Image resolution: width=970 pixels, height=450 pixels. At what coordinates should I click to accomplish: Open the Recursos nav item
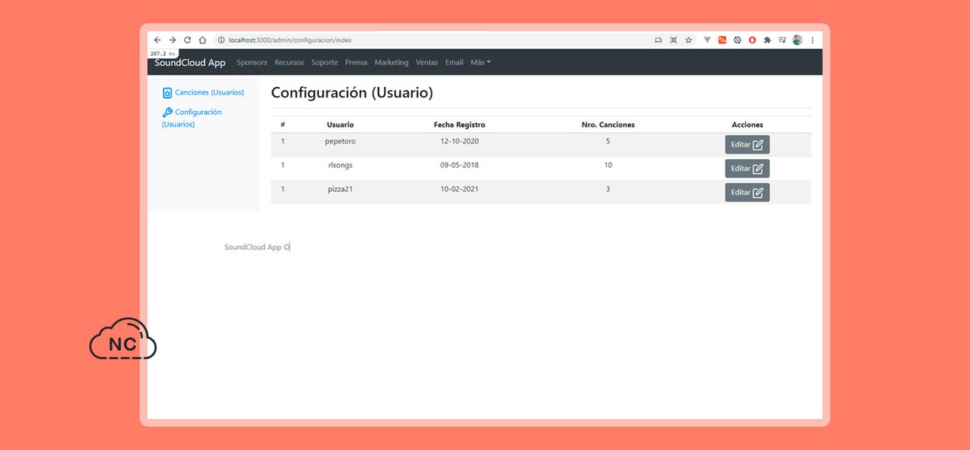289,62
